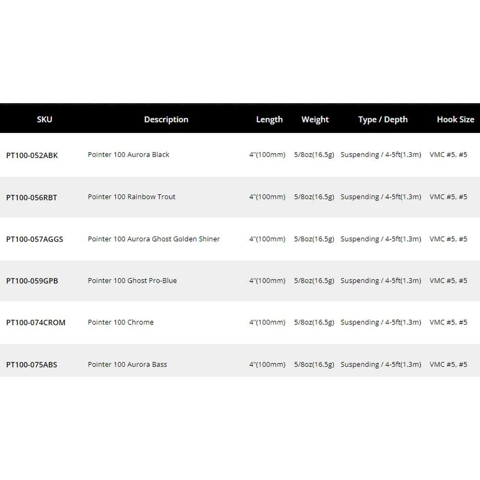This screenshot has width=480, height=480.
Task: Click hook size in Aurora Black row
Action: coord(448,155)
